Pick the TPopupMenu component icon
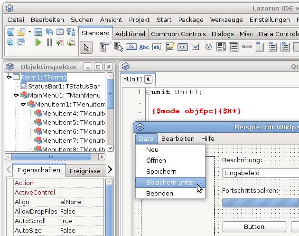Viewport: 299px width, 236px height. click(x=119, y=47)
